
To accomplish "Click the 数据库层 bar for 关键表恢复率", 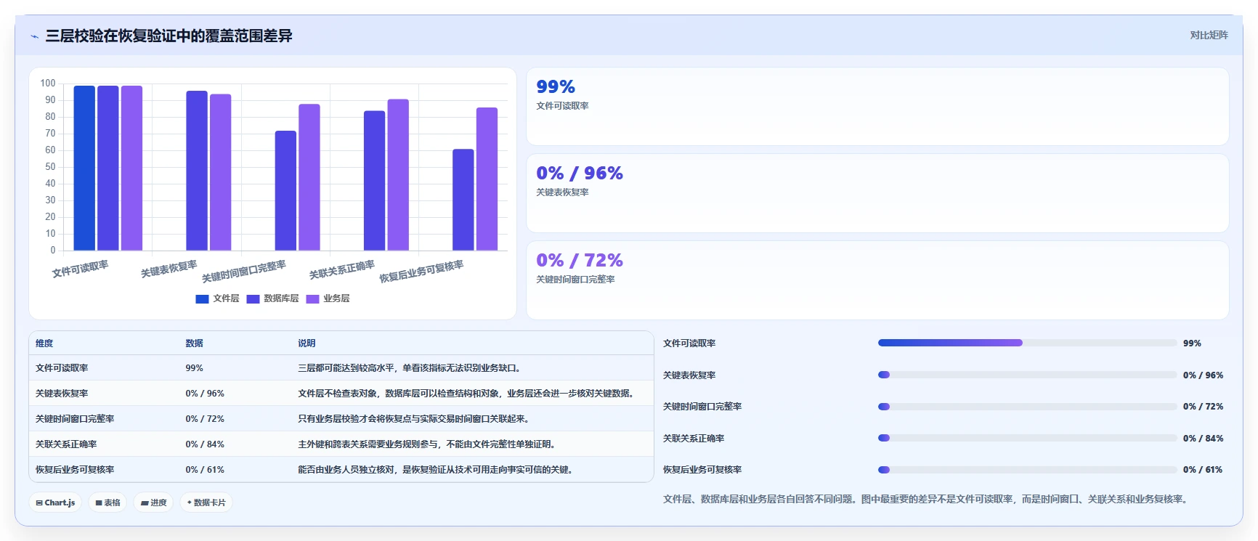I will pyautogui.click(x=197, y=171).
